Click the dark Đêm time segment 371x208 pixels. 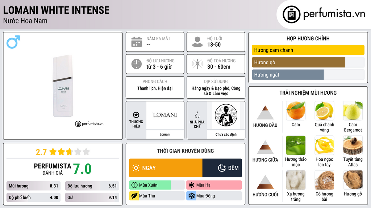click(x=222, y=168)
